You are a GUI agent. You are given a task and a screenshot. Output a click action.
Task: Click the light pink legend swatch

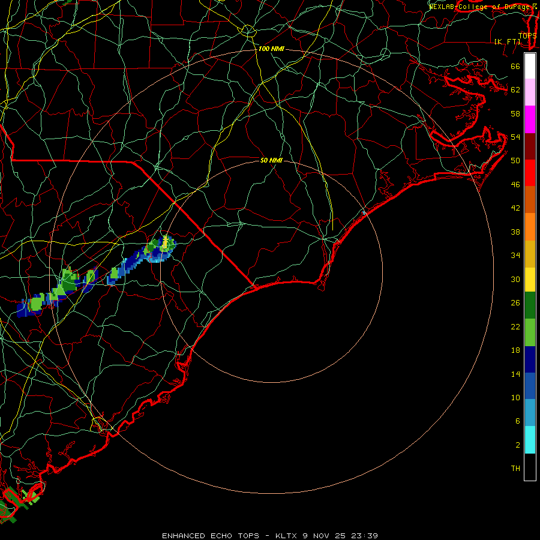[x=530, y=92]
